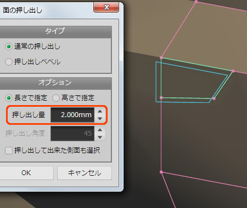Screen dimensions: 247x208
Task: Increase 押し出し量 with the up arrow
Action: point(100,111)
